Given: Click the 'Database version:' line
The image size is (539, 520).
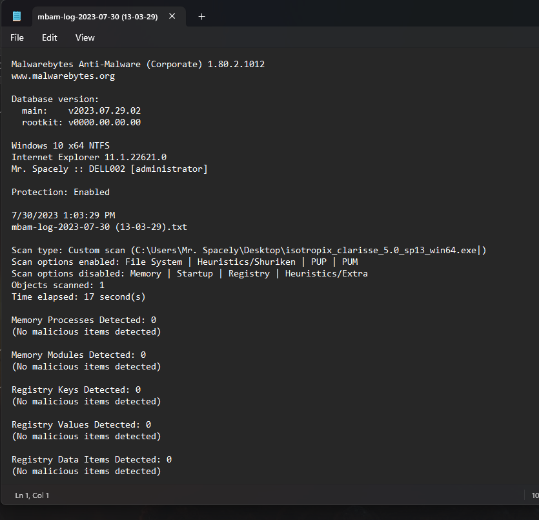Looking at the screenshot, I should (x=55, y=99).
